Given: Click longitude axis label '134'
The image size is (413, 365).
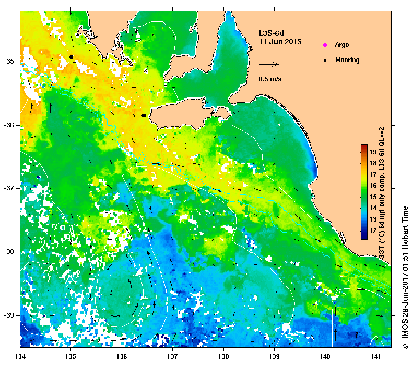Looking at the screenshot, I should coord(20,357).
